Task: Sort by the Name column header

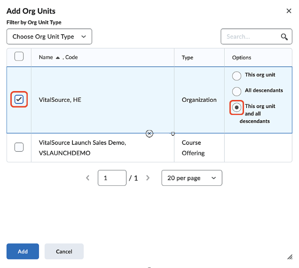Action: click(46, 57)
